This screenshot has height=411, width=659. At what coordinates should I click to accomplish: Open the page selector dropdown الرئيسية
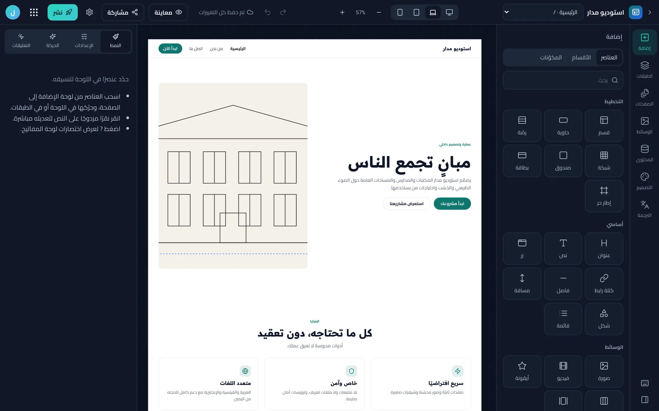point(543,12)
